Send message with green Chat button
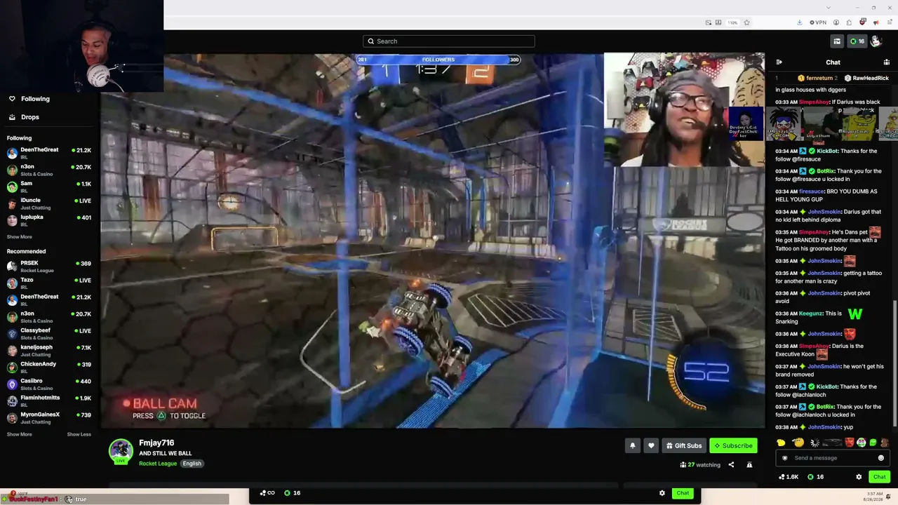Screen dimensions: 898x505 click(879, 477)
